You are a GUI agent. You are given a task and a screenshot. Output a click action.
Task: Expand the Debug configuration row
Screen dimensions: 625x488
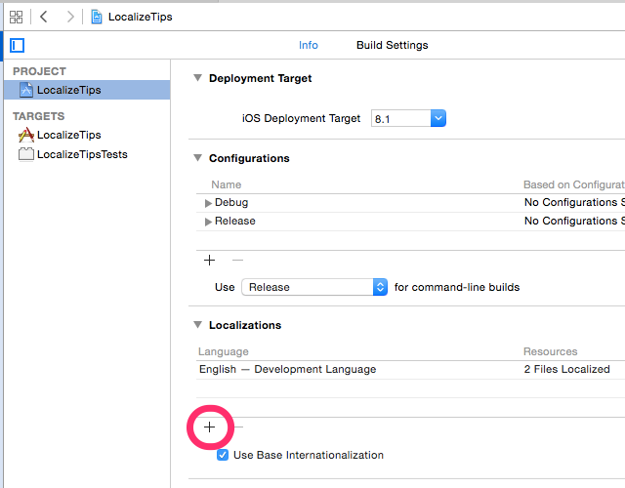[x=208, y=203]
